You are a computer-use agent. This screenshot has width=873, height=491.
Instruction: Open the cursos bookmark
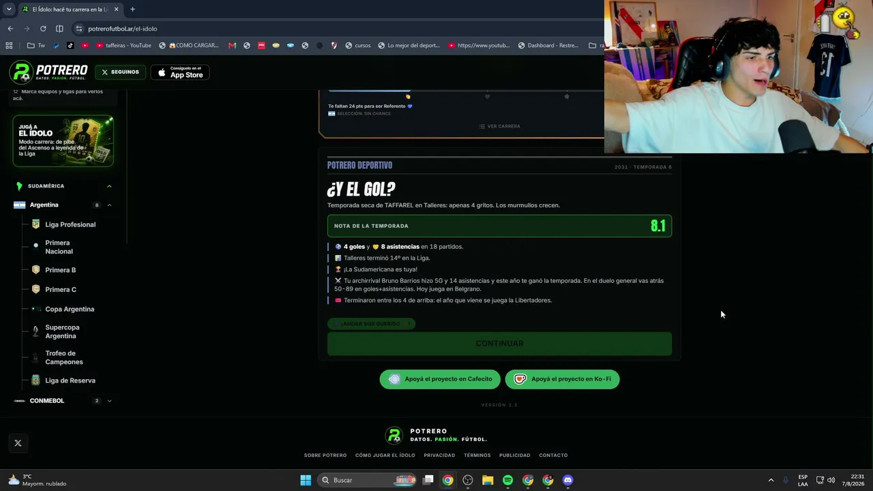[x=357, y=46]
